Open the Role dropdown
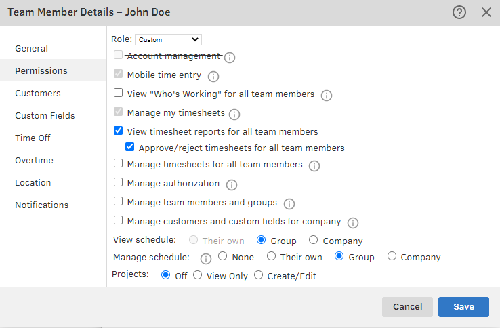This screenshot has height=328, width=500. pos(168,40)
